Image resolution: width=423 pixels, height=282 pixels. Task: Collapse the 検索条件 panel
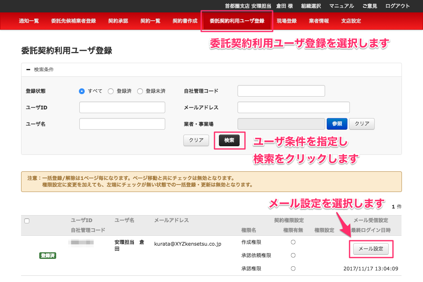[28, 70]
